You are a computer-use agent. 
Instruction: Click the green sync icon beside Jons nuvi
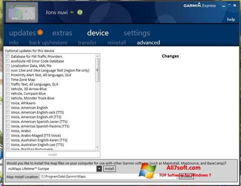pyautogui.click(x=80, y=12)
